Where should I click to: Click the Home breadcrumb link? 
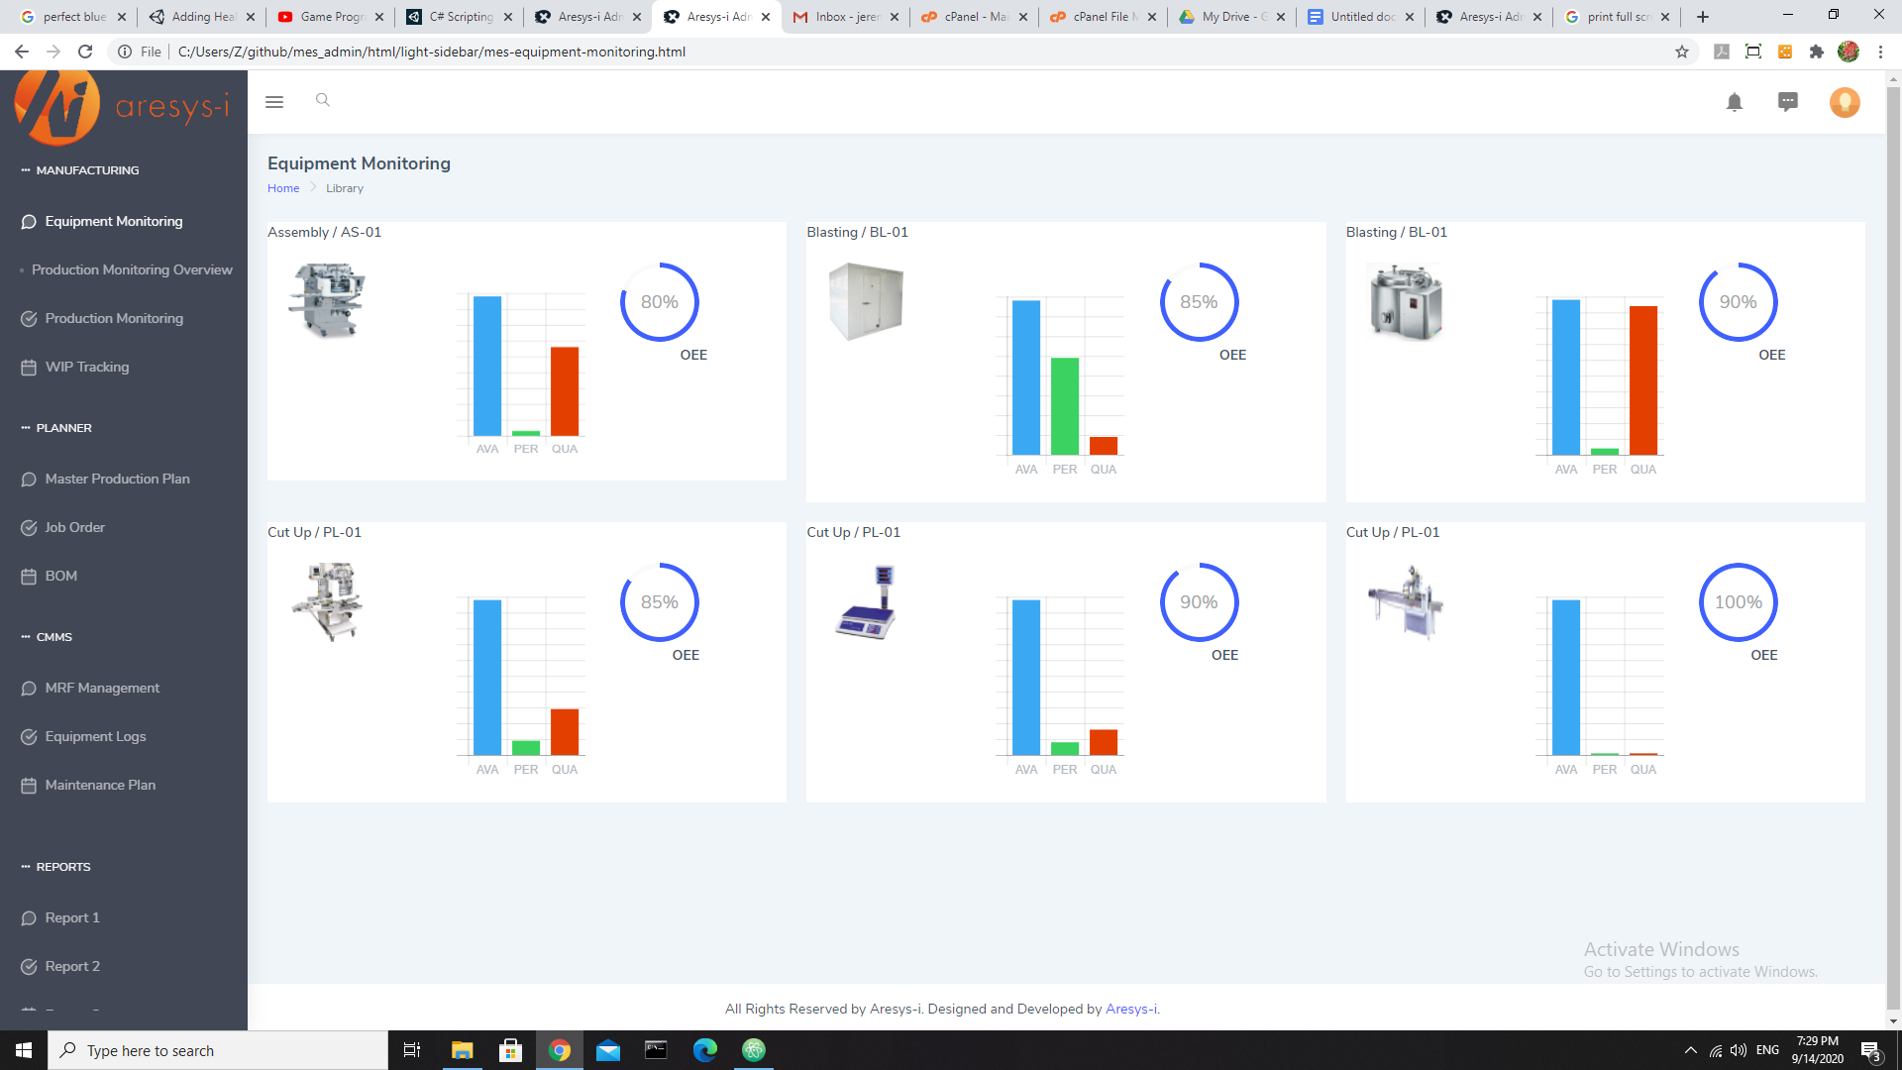[x=283, y=188]
